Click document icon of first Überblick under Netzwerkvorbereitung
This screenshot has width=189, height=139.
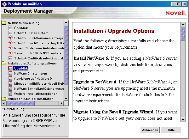click(10, 28)
